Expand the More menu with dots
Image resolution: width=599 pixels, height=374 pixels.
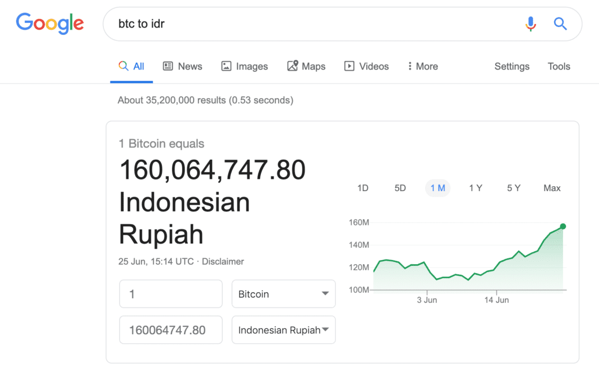coord(423,66)
